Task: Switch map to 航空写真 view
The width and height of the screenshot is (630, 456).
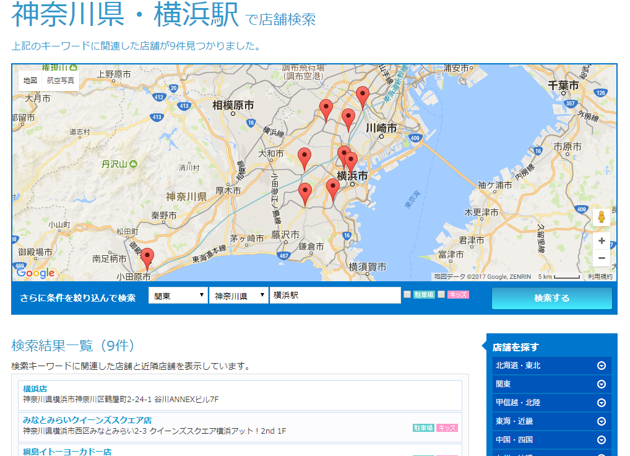Action: 60,81
